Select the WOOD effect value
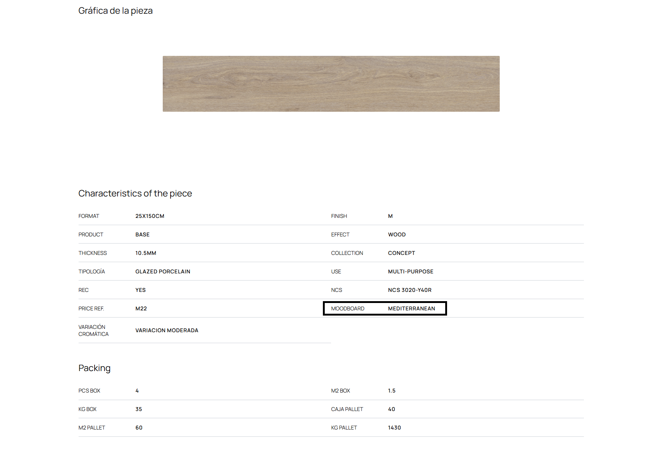This screenshot has height=458, width=658. point(397,235)
